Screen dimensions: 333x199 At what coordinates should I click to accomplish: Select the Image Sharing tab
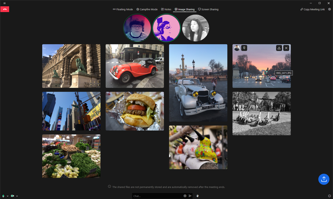click(x=184, y=9)
